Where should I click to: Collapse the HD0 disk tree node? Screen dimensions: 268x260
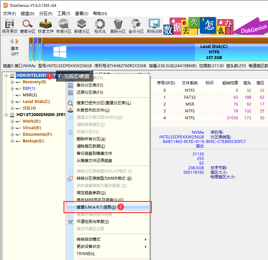pos(6,75)
